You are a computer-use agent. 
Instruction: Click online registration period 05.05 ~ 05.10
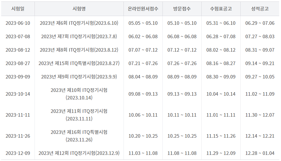coord(143,23)
